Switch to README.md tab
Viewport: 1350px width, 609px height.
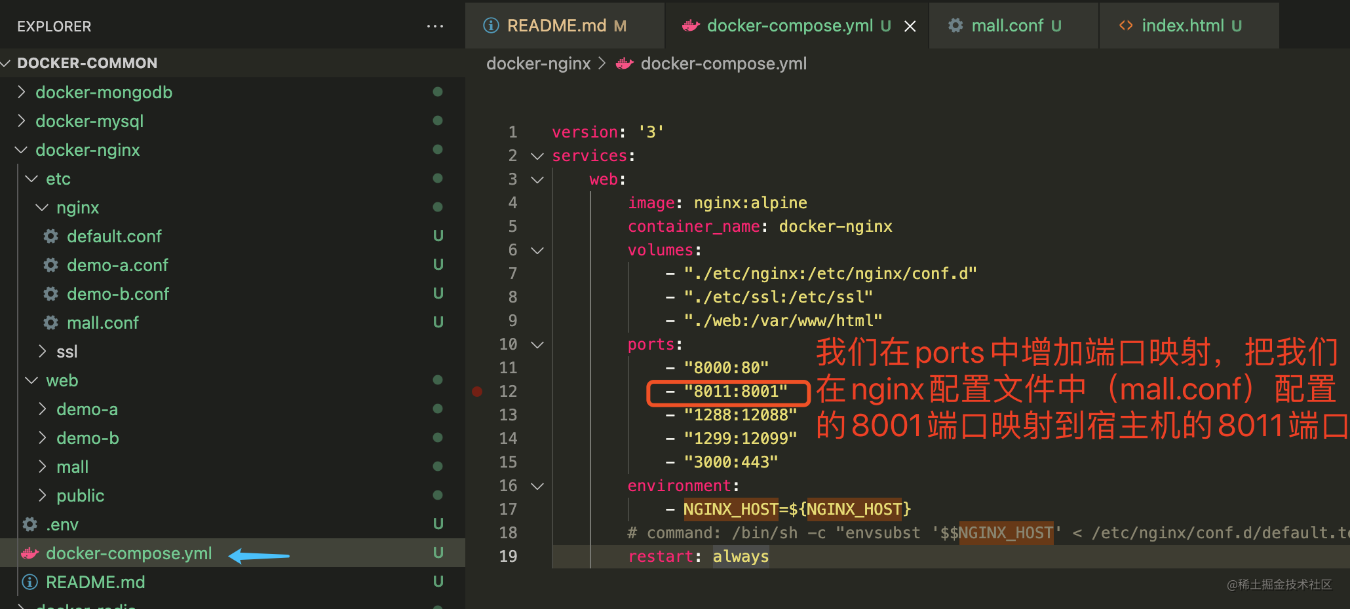(x=565, y=26)
